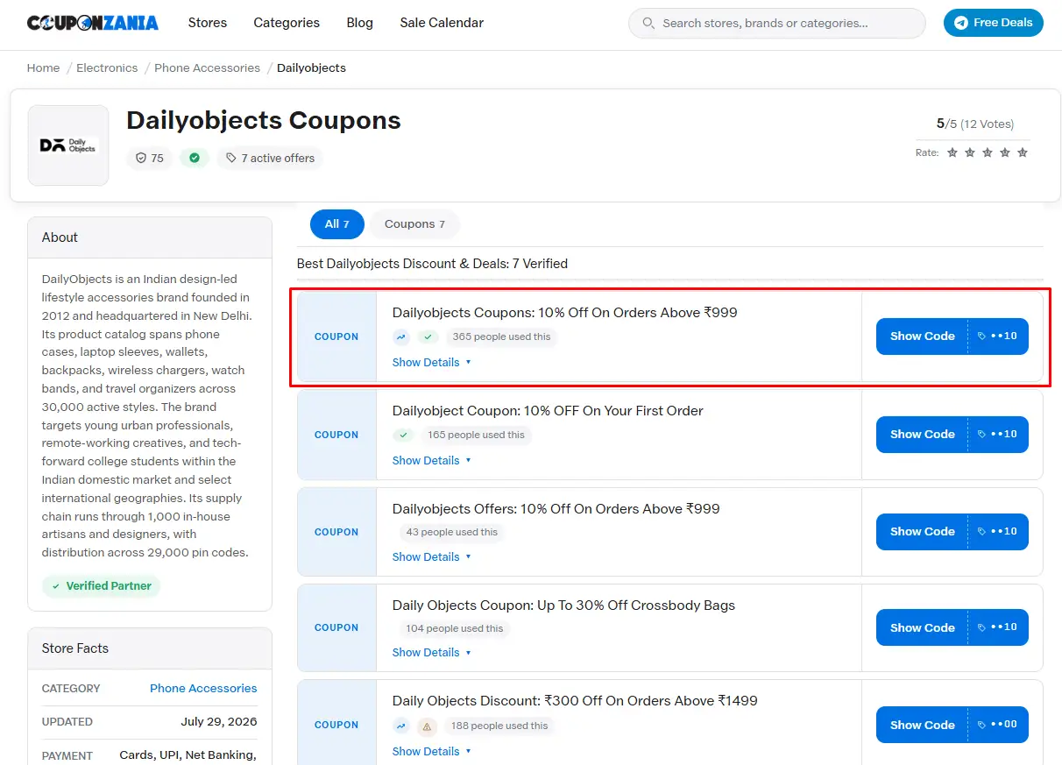Show Code for ₹300 Off discount
Image resolution: width=1062 pixels, height=765 pixels.
tap(952, 726)
